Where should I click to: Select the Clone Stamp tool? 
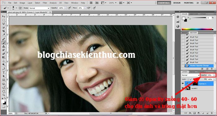pos(4,46)
